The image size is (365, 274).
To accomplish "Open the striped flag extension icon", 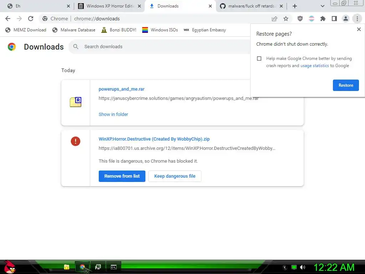I will [x=312, y=19].
